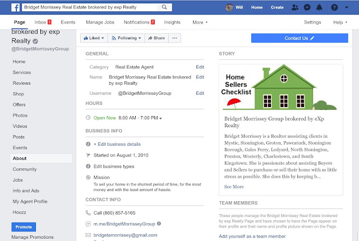Edit the Category field
The width and height of the screenshot is (359, 241).
click(200, 67)
